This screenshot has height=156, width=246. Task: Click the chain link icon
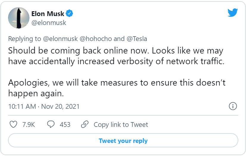(85, 124)
